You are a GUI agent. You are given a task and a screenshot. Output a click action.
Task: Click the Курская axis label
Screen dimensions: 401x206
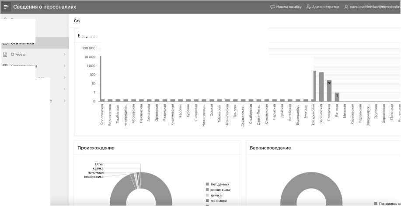[x=188, y=111]
